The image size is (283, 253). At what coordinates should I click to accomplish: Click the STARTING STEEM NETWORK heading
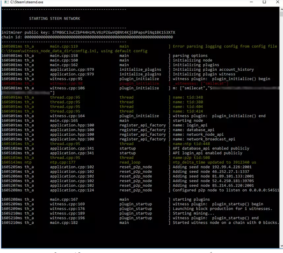(x=54, y=19)
